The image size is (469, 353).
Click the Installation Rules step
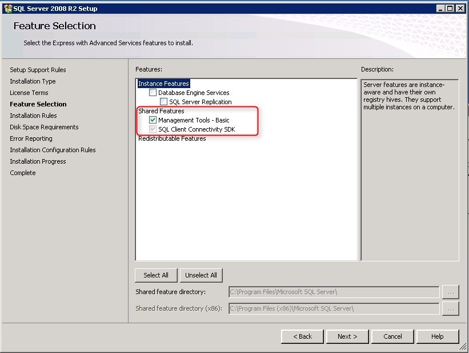point(33,116)
